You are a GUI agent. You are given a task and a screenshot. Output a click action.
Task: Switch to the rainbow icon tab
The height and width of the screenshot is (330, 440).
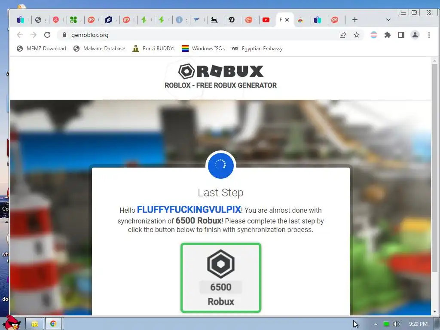300,20
